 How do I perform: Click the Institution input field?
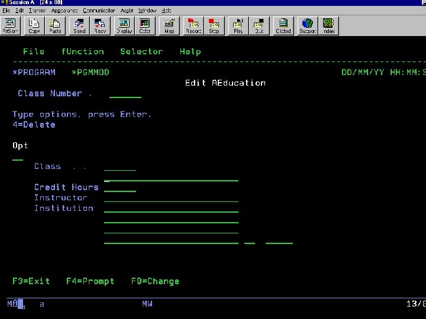click(171, 209)
